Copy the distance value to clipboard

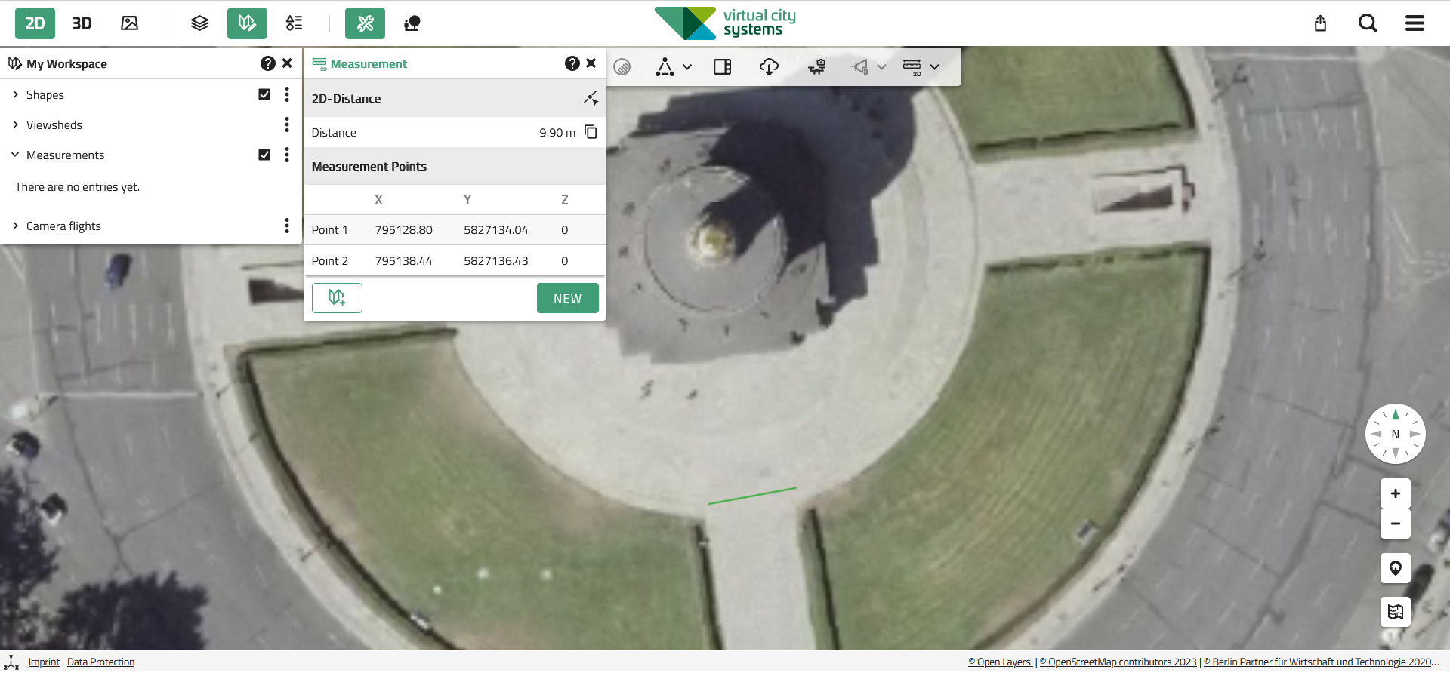coord(591,132)
